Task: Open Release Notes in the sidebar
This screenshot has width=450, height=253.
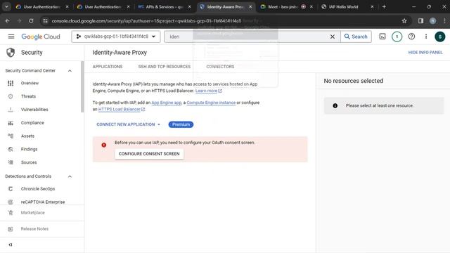Action: tap(34, 229)
